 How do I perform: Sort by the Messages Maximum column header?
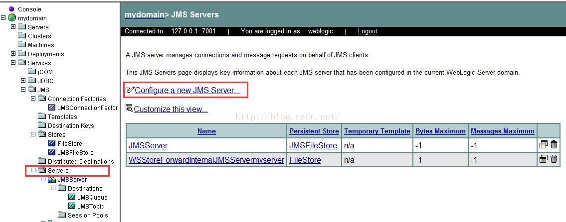(503, 131)
